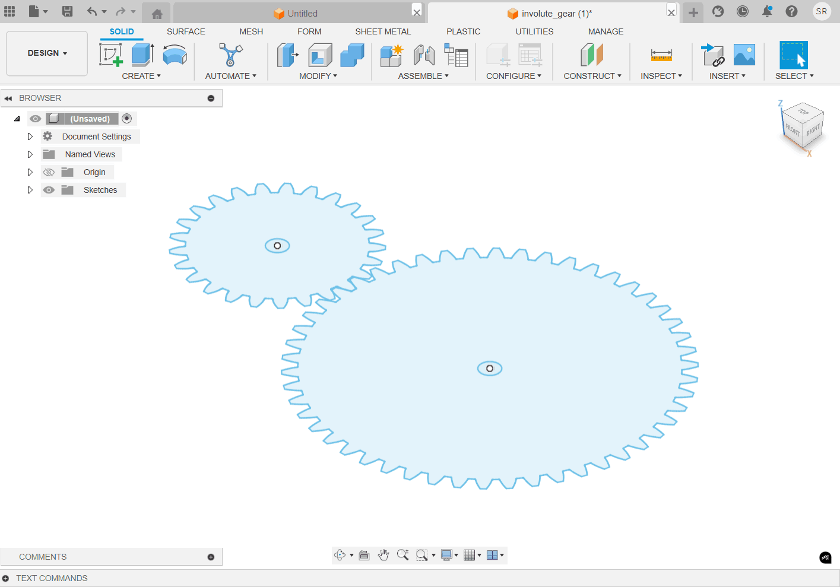Click the Look At icon in navigation bar
This screenshot has height=587, width=840.
point(364,555)
